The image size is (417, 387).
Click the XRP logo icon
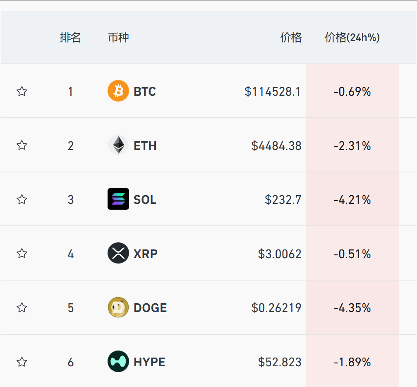[118, 253]
